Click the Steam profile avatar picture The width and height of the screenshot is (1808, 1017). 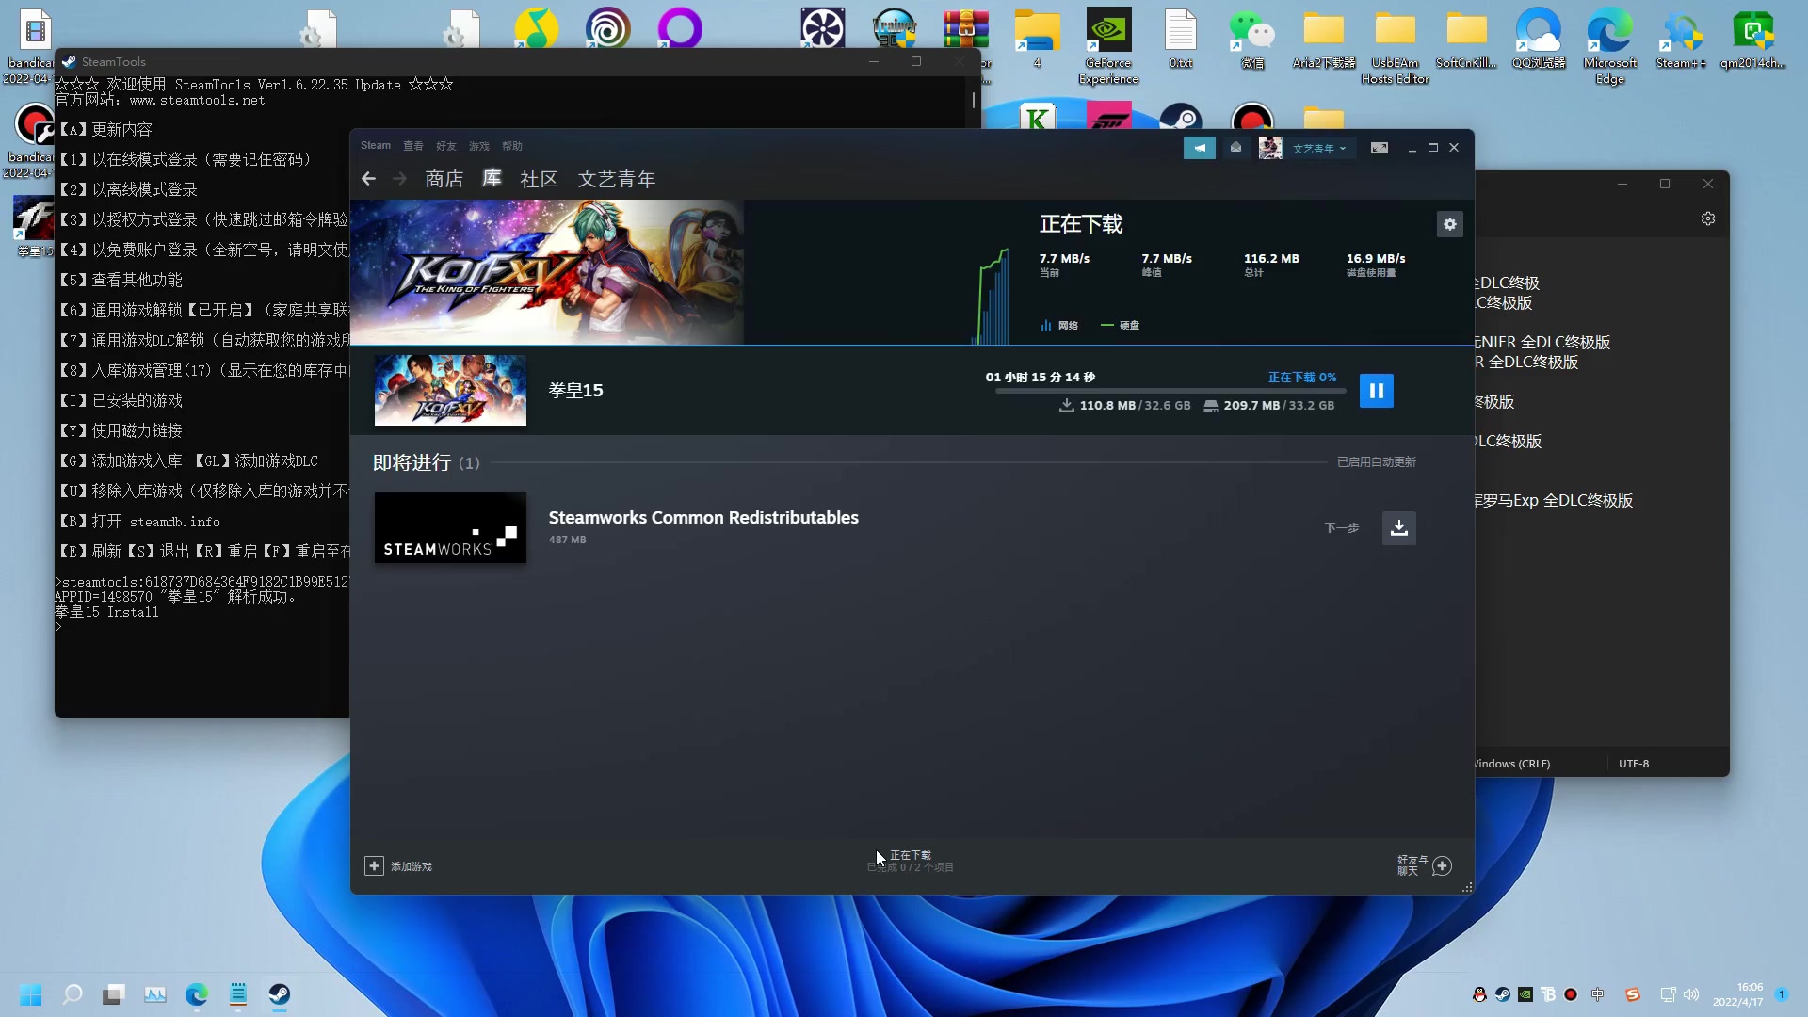[1270, 148]
